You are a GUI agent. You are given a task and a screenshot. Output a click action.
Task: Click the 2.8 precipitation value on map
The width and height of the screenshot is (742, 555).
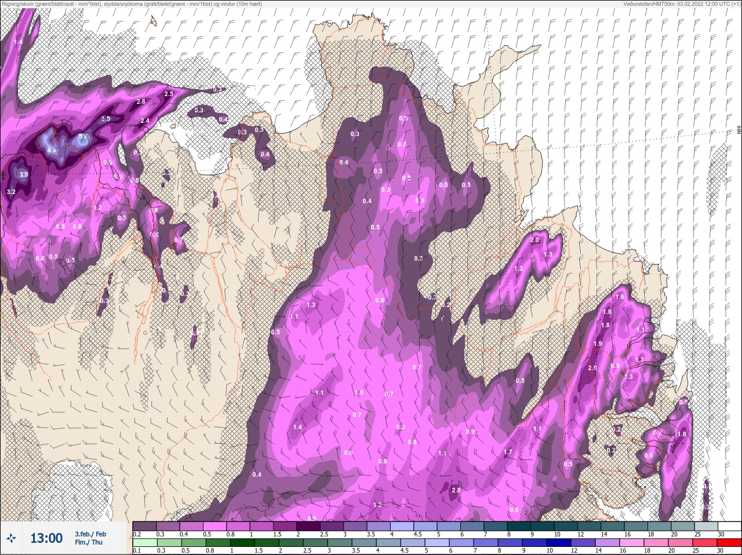pyautogui.click(x=141, y=101)
